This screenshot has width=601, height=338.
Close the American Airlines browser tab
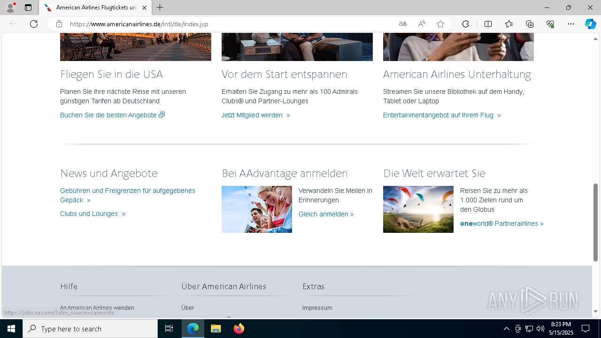point(144,8)
